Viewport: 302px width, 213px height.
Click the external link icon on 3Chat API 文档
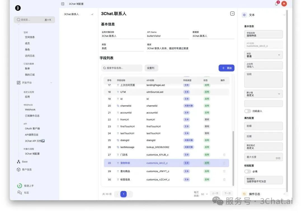coord(43,141)
